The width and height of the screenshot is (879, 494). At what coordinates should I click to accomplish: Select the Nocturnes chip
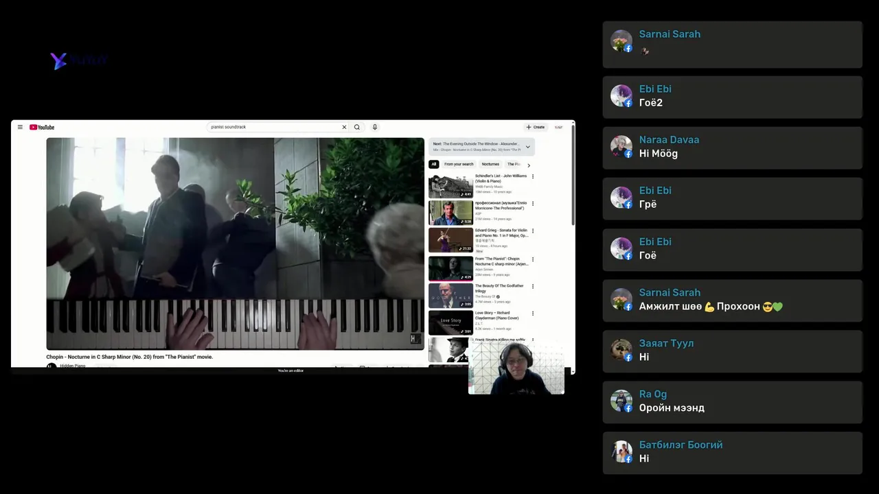[x=490, y=164]
